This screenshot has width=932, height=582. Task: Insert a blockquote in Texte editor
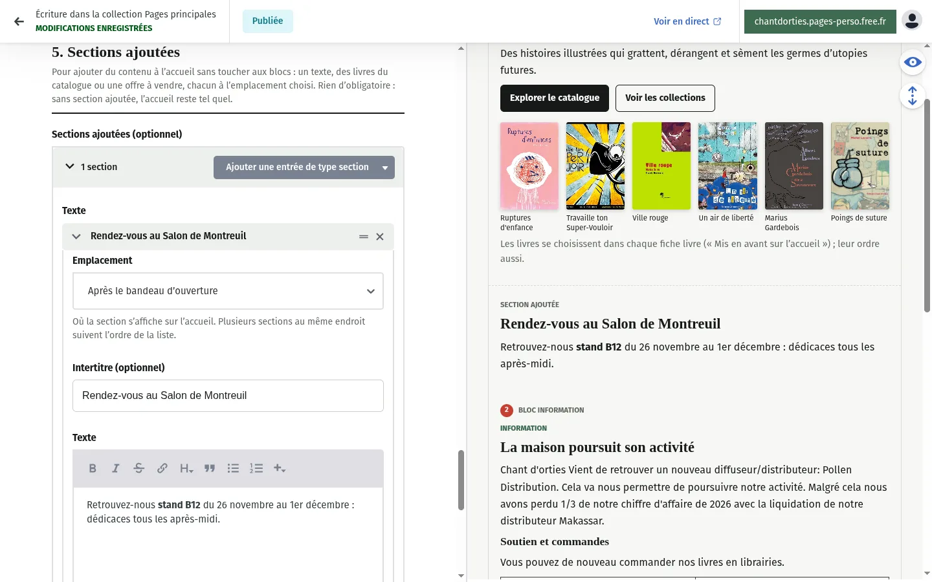(210, 468)
